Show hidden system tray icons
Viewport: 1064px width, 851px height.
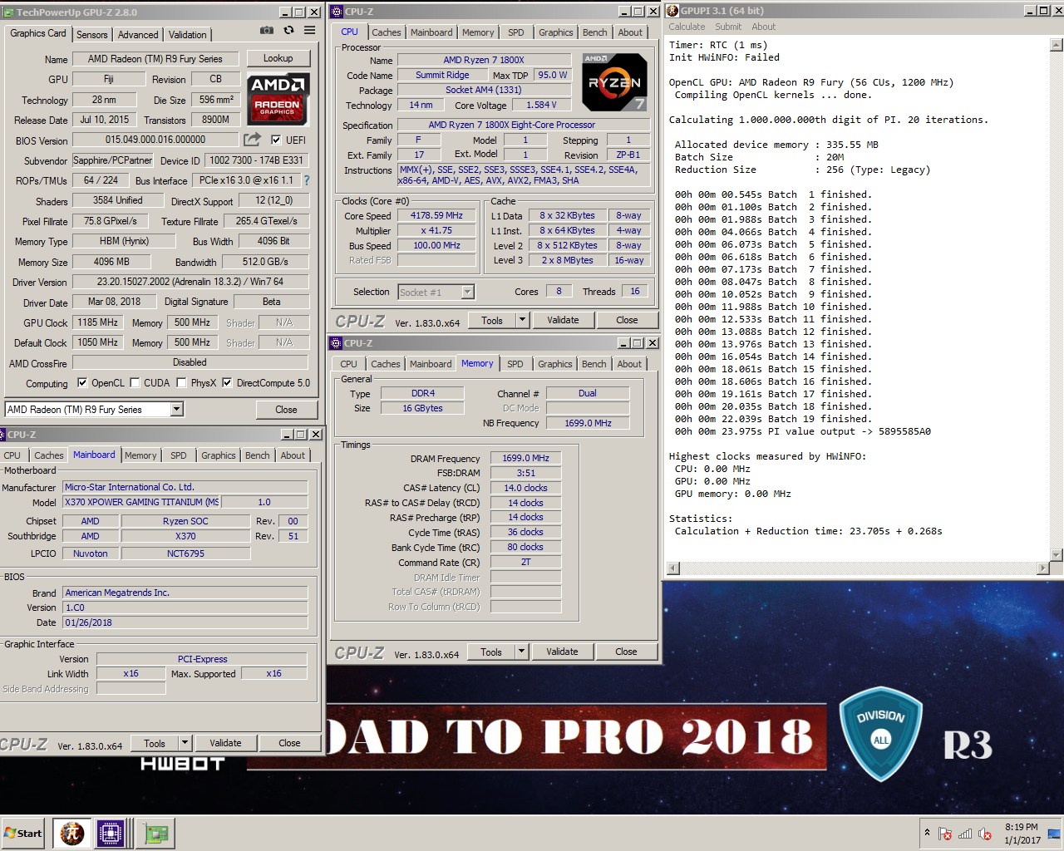[x=927, y=833]
